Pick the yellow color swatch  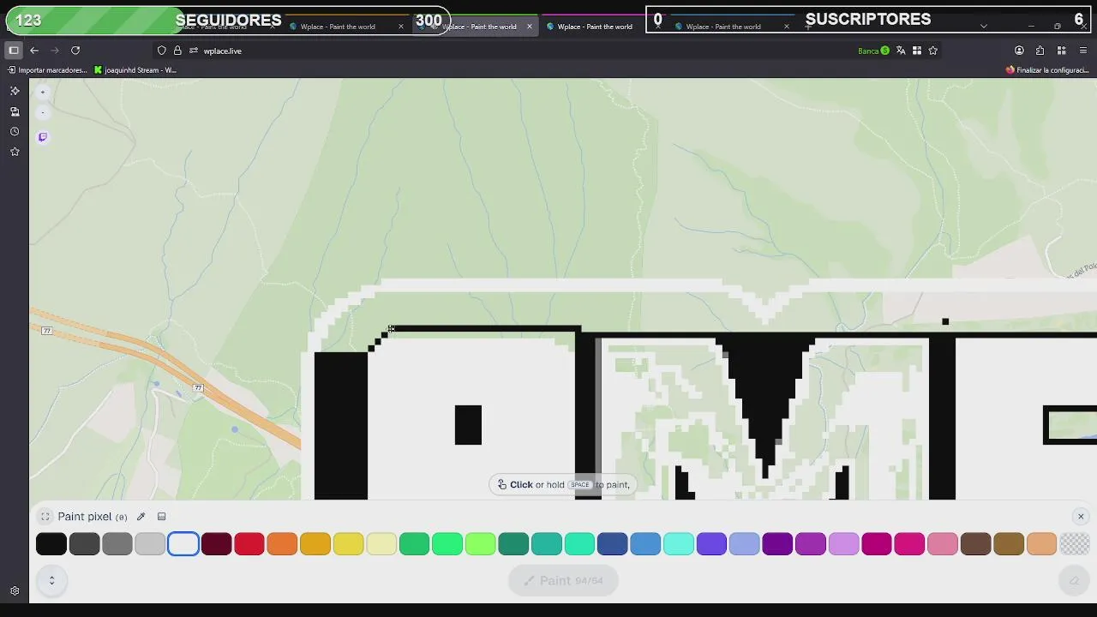pos(348,544)
